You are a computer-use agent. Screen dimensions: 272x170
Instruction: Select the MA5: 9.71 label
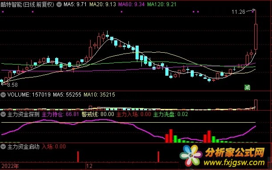[x=75, y=4]
